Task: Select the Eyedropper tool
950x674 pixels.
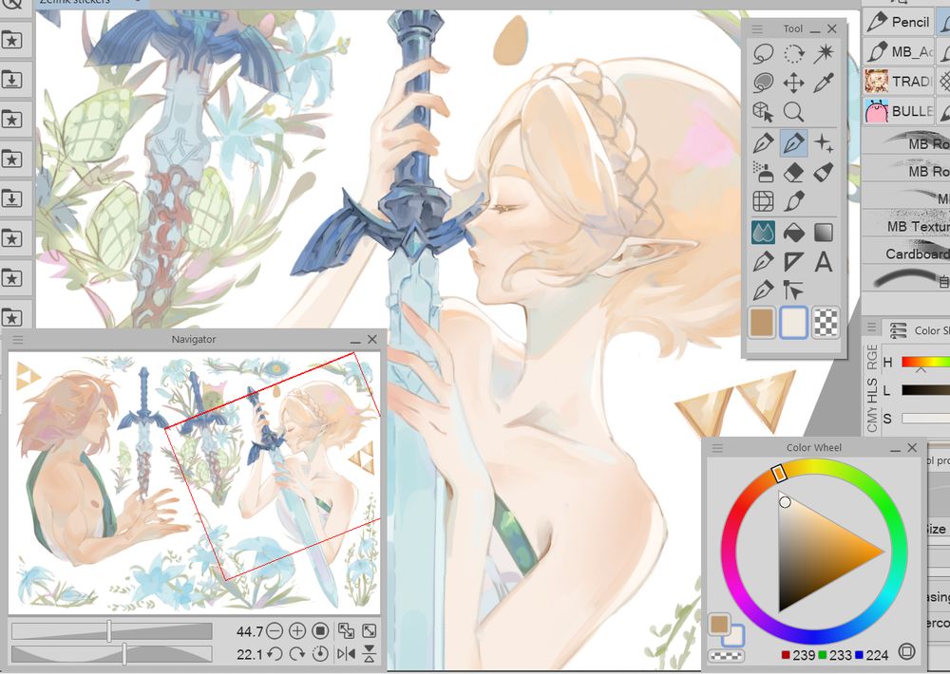Action: point(824,83)
